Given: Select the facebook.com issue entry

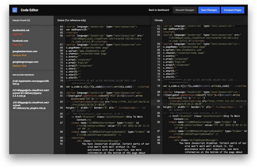Looking at the screenshot, I should tap(20, 43).
